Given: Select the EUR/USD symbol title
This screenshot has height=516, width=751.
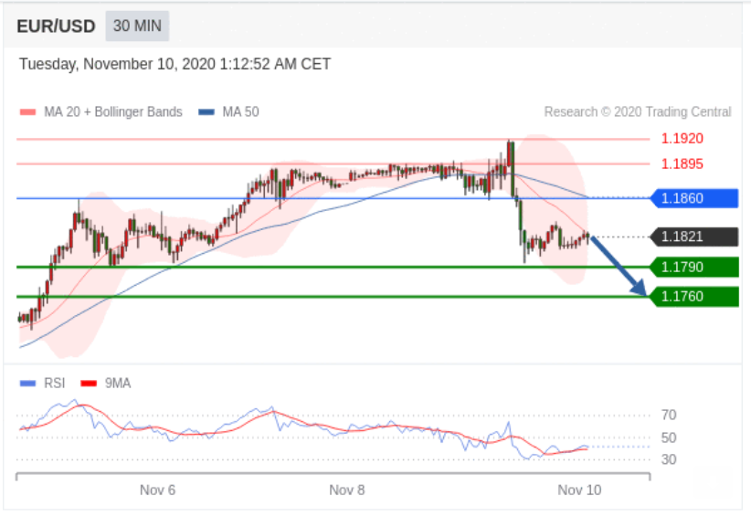Looking at the screenshot, I should click(x=56, y=26).
